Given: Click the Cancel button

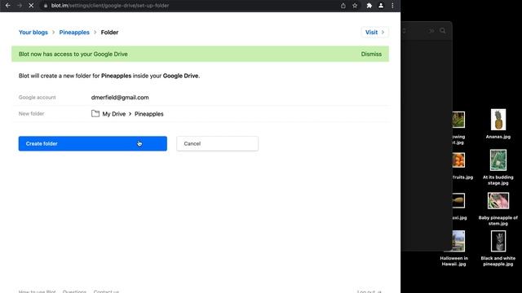Looking at the screenshot, I should point(218,143).
